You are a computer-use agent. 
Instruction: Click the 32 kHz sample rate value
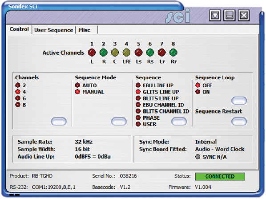tap(84, 142)
